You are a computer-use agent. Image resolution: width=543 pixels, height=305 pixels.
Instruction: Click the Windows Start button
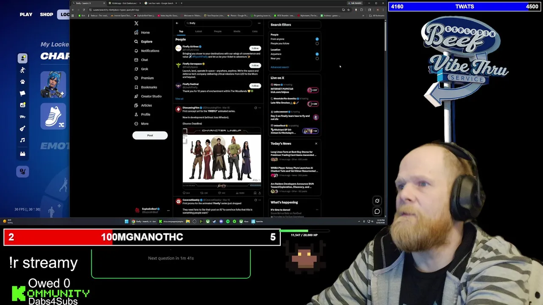pyautogui.click(x=126, y=222)
